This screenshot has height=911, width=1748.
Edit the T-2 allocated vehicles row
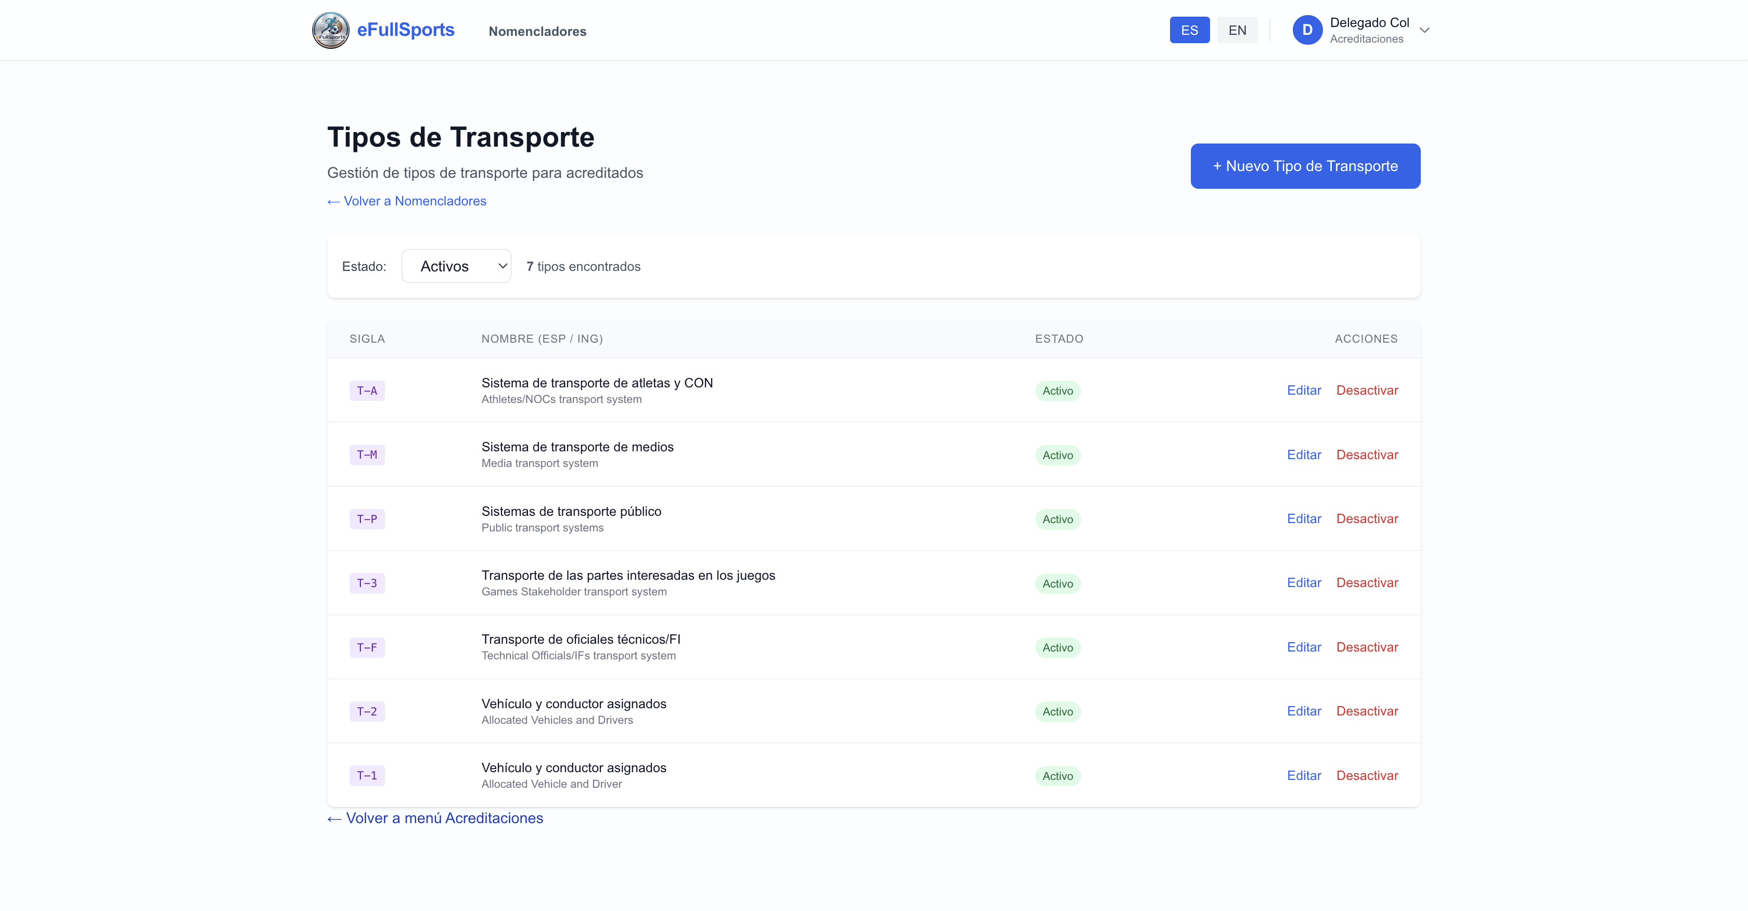click(x=1304, y=711)
